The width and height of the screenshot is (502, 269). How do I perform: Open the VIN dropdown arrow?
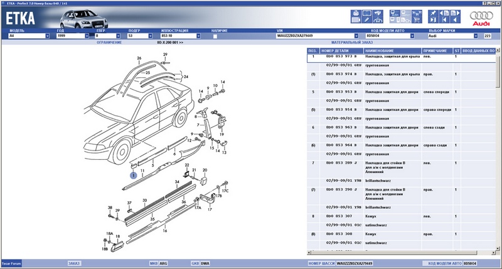356,36
